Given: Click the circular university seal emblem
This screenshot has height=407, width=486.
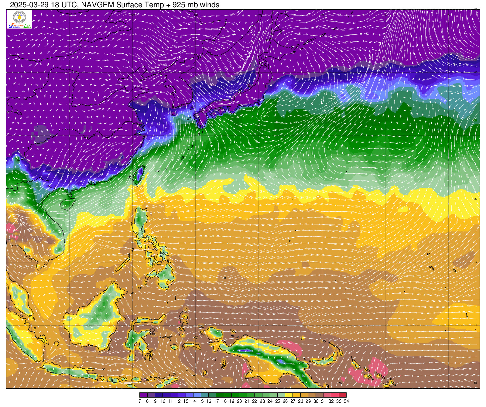Looking at the screenshot, I should [x=19, y=17].
